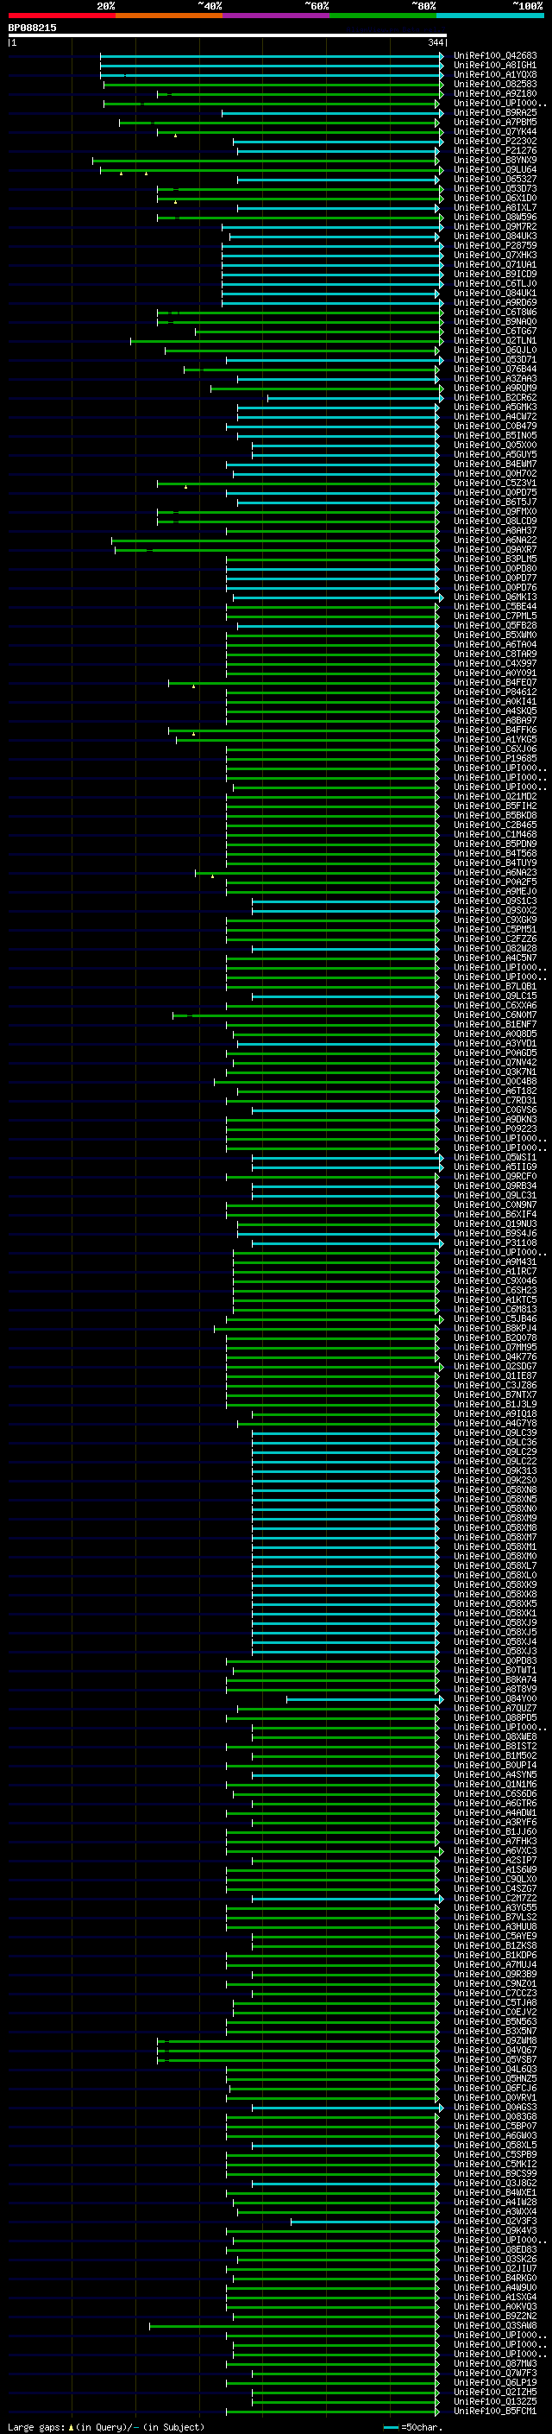Click the cyan alignment bar for UniRef100_Q42683
This screenshot has width=552, height=2434.
coord(272,56)
